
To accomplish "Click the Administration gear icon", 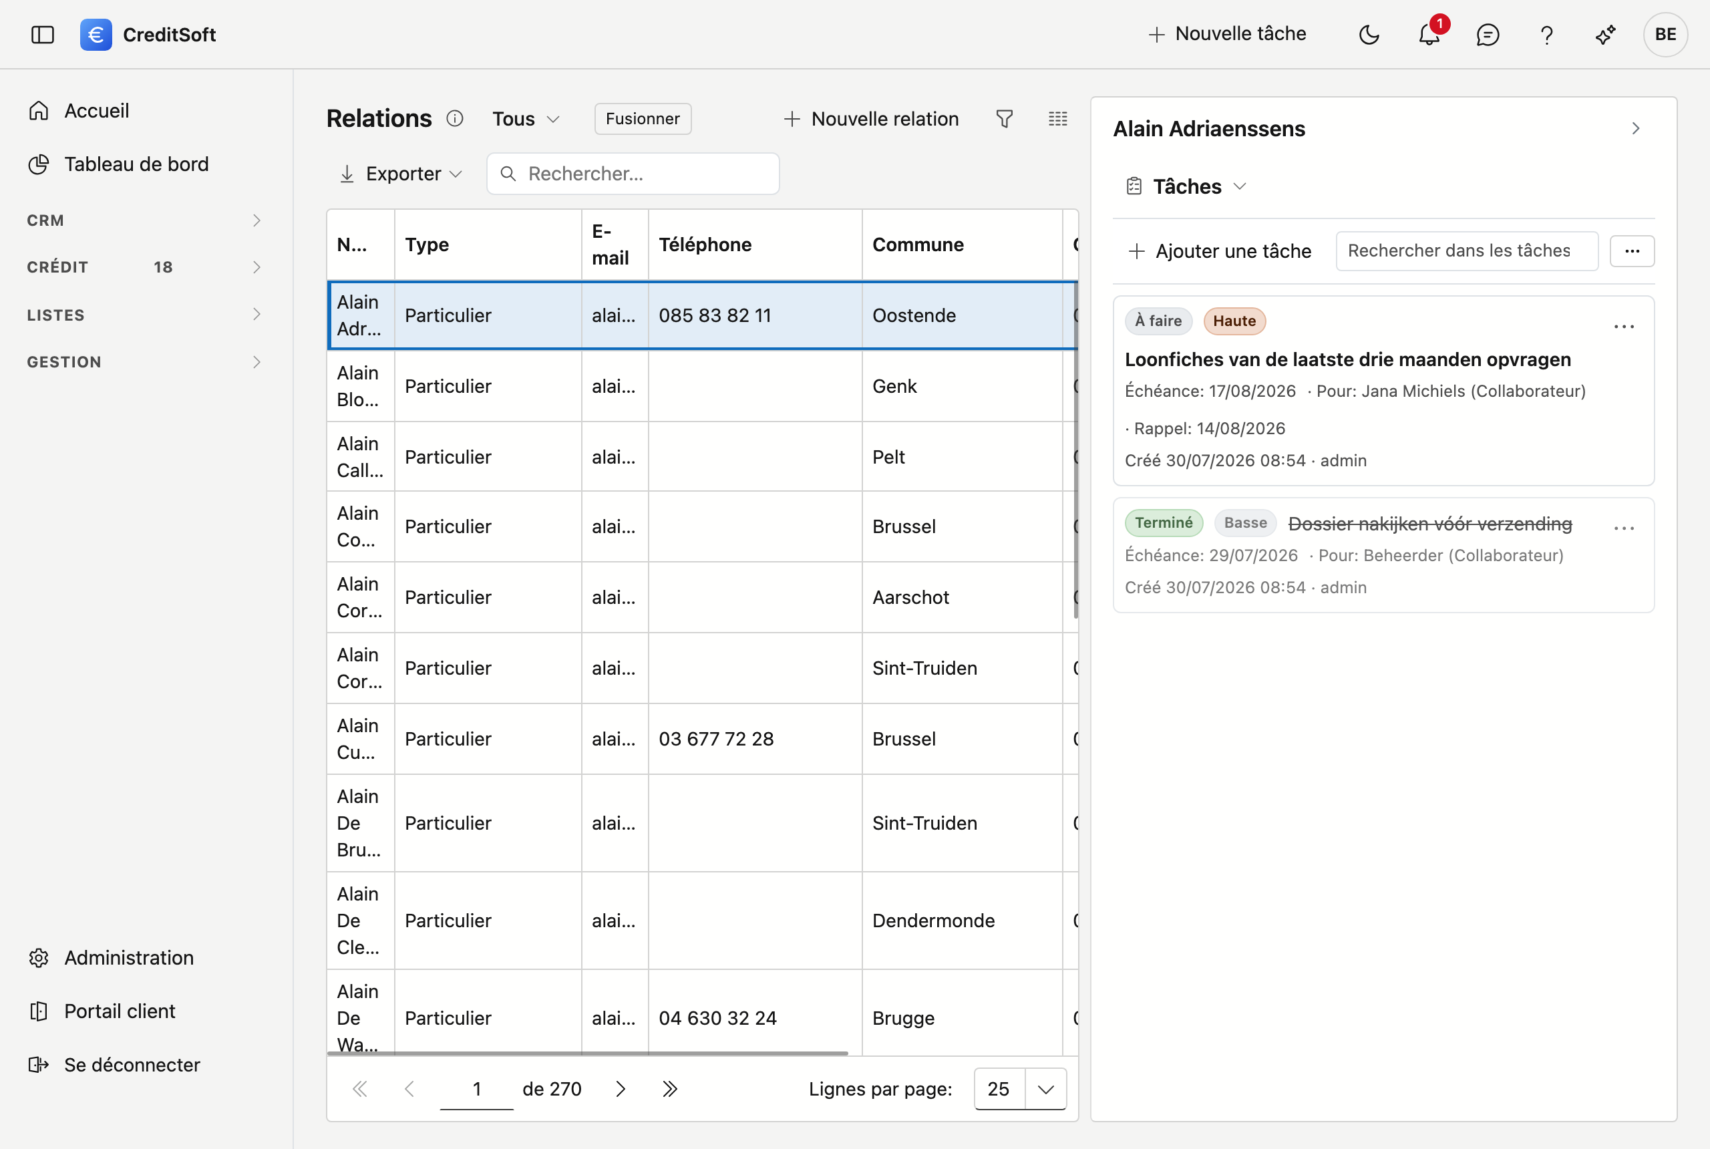I will coord(39,958).
